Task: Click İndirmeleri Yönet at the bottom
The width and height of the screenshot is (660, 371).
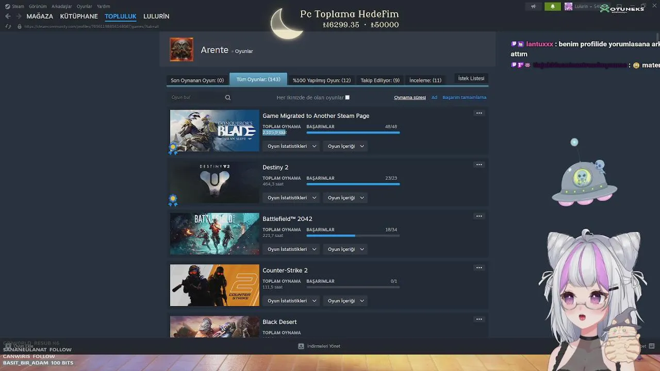Action: coord(324,346)
